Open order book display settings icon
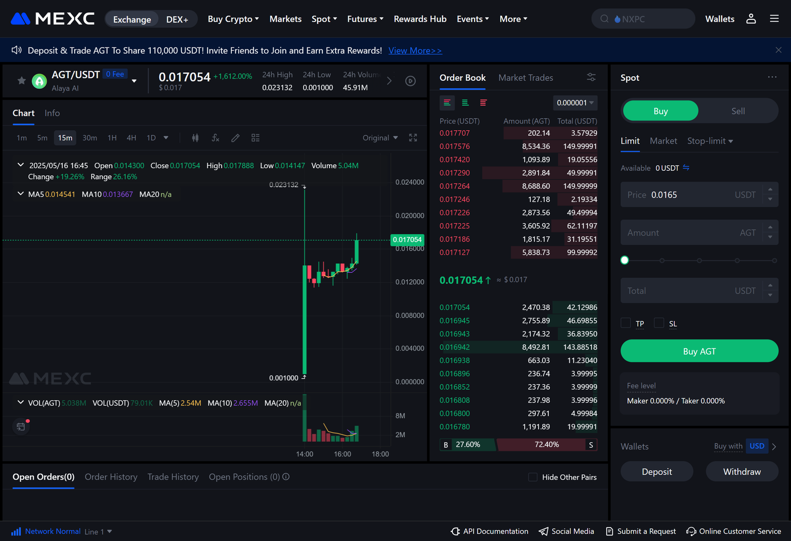 (x=591, y=77)
